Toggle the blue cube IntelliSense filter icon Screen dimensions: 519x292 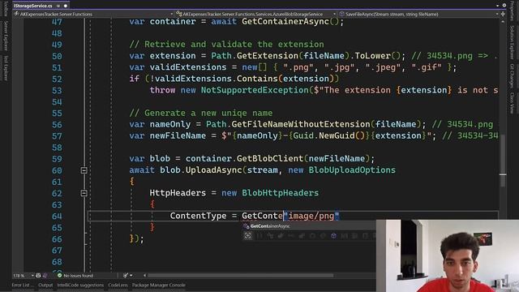click(x=333, y=236)
